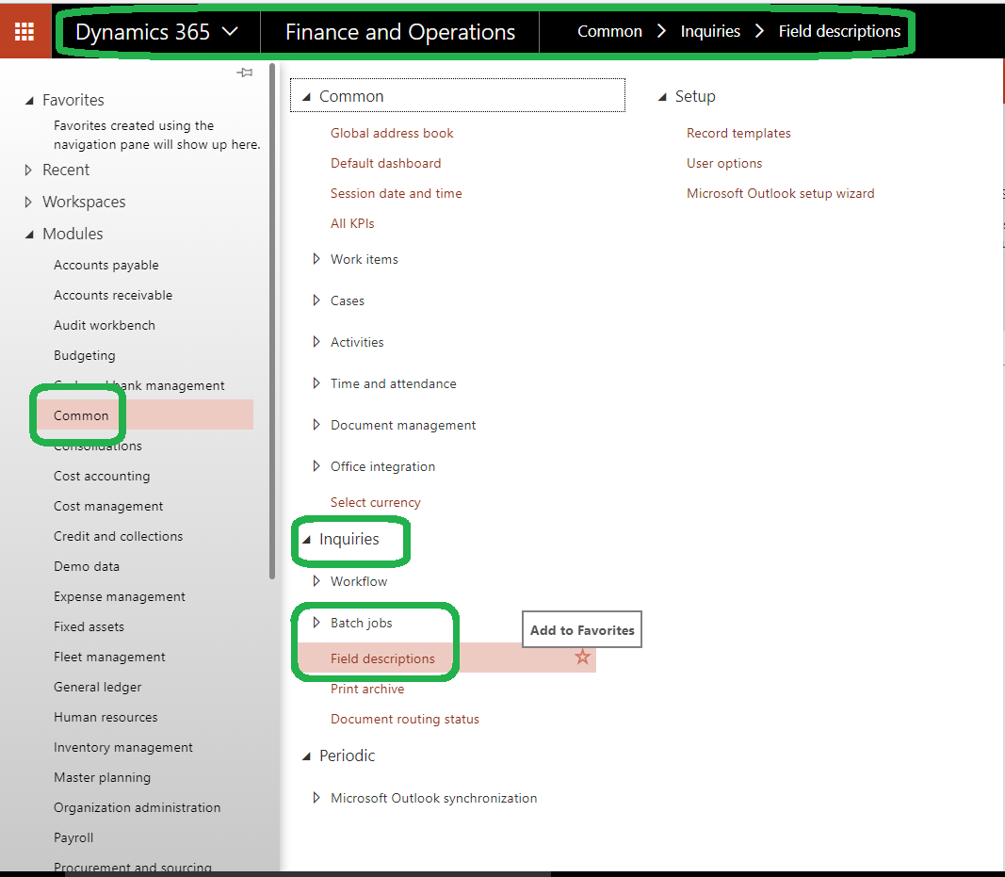Collapse the Setup group
1005x877 pixels.
click(x=662, y=97)
